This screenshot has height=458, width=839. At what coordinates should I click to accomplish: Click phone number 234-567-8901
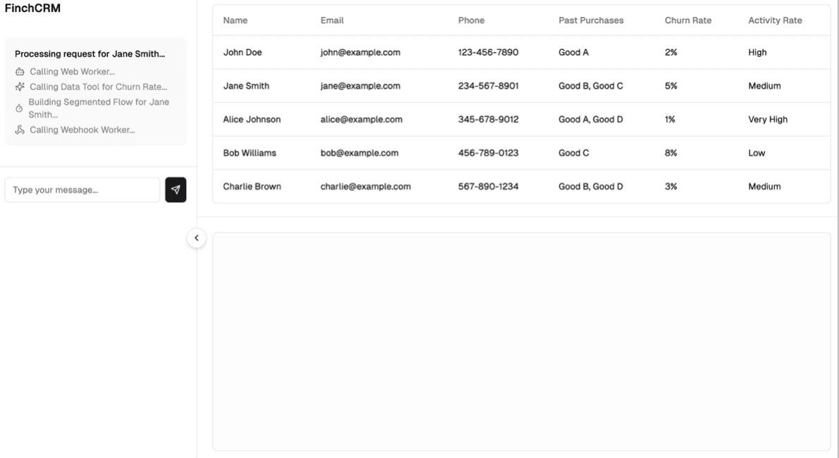pyautogui.click(x=488, y=86)
